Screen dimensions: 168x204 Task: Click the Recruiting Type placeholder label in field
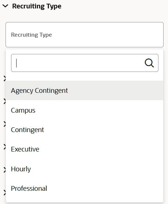click(x=31, y=35)
